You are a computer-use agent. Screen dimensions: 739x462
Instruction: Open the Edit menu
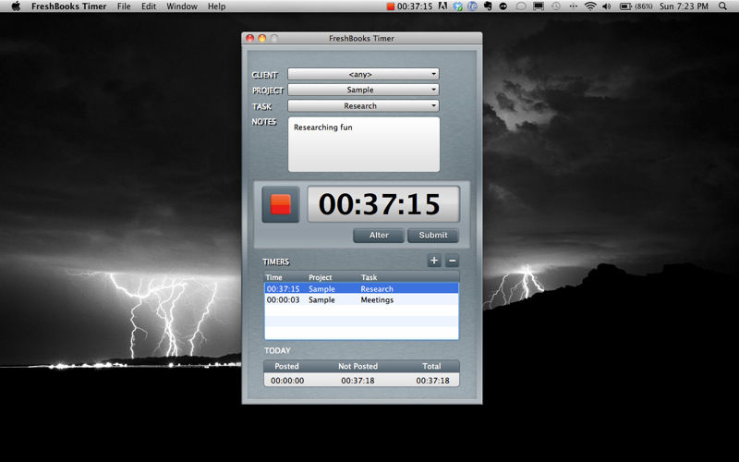tap(149, 6)
